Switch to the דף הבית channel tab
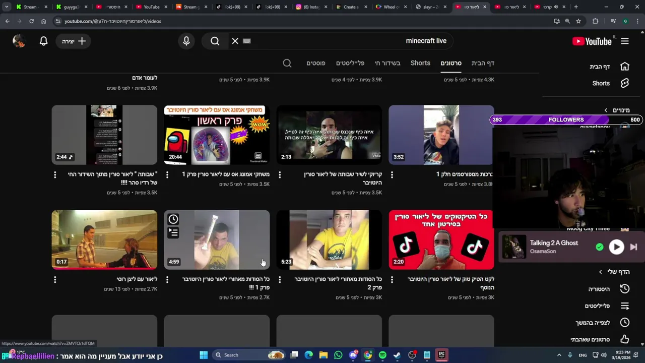Viewport: 645px width, 363px height. point(483,63)
